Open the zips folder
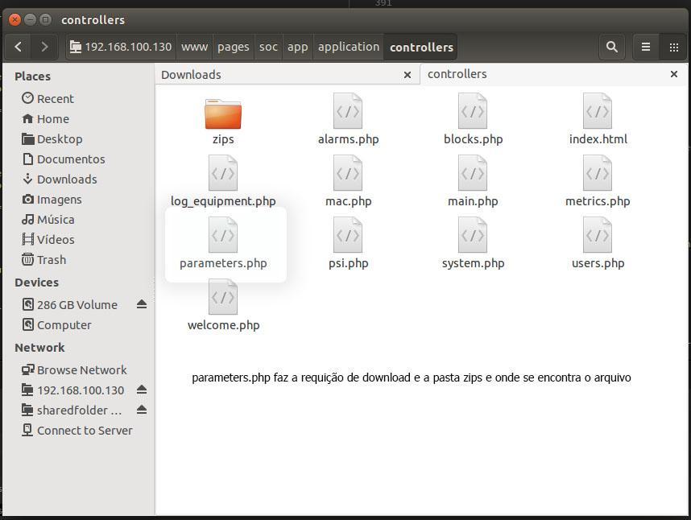 coord(223,113)
